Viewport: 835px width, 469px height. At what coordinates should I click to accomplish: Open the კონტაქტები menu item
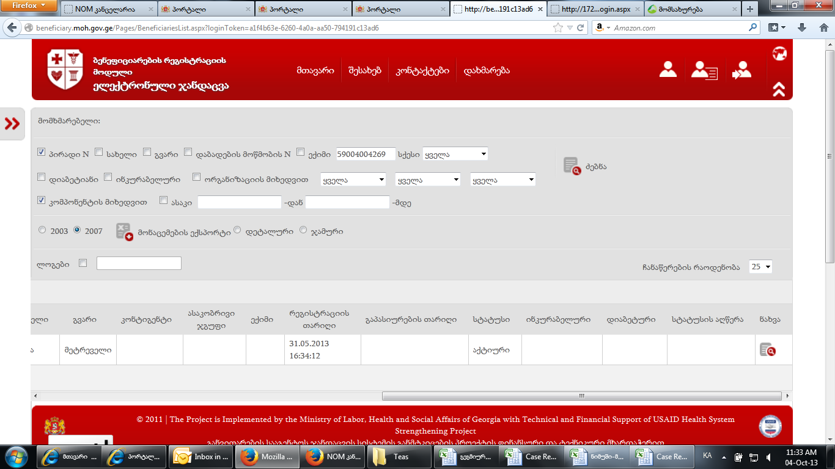coord(422,70)
